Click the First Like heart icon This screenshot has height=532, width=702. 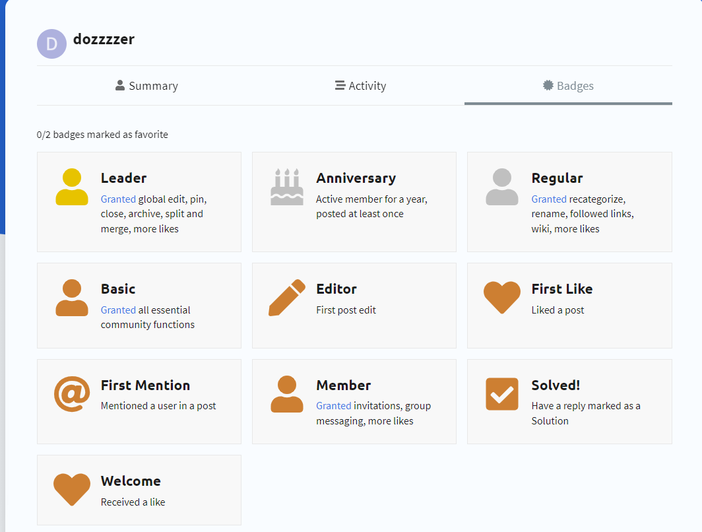point(502,297)
